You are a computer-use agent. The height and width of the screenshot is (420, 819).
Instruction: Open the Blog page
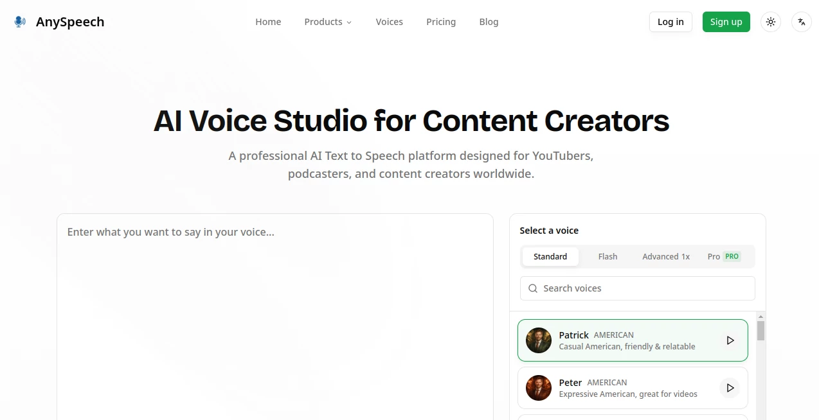pos(489,22)
